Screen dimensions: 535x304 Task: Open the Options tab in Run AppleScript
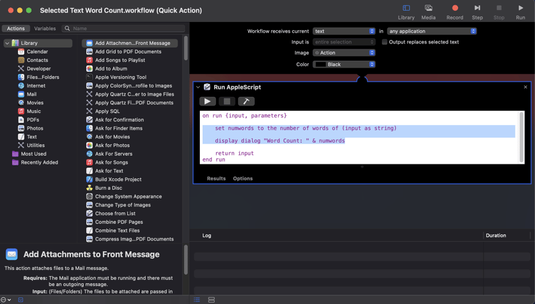[x=243, y=178]
